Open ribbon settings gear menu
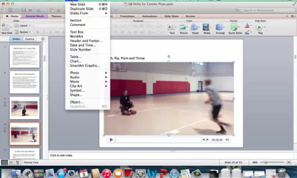The image size is (297, 178). (293, 16)
